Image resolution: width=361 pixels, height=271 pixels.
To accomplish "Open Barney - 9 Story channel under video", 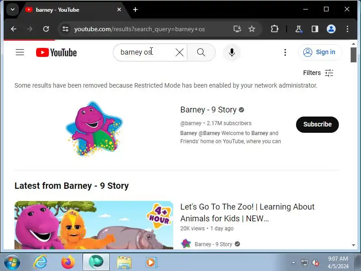I will [213, 244].
